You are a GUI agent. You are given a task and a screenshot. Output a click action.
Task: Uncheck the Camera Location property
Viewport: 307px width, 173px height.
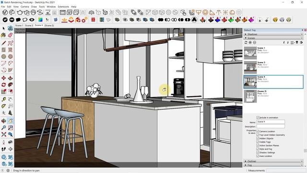pyautogui.click(x=258, y=131)
